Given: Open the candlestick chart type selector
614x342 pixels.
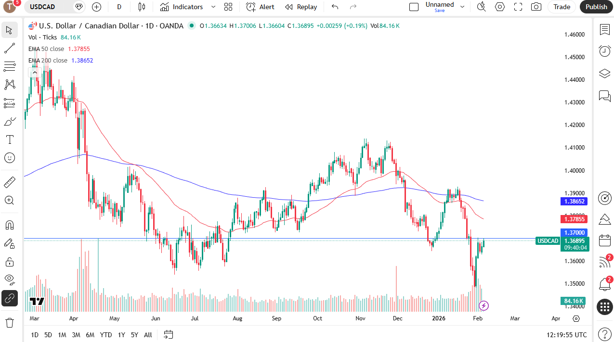Looking at the screenshot, I should pos(142,7).
